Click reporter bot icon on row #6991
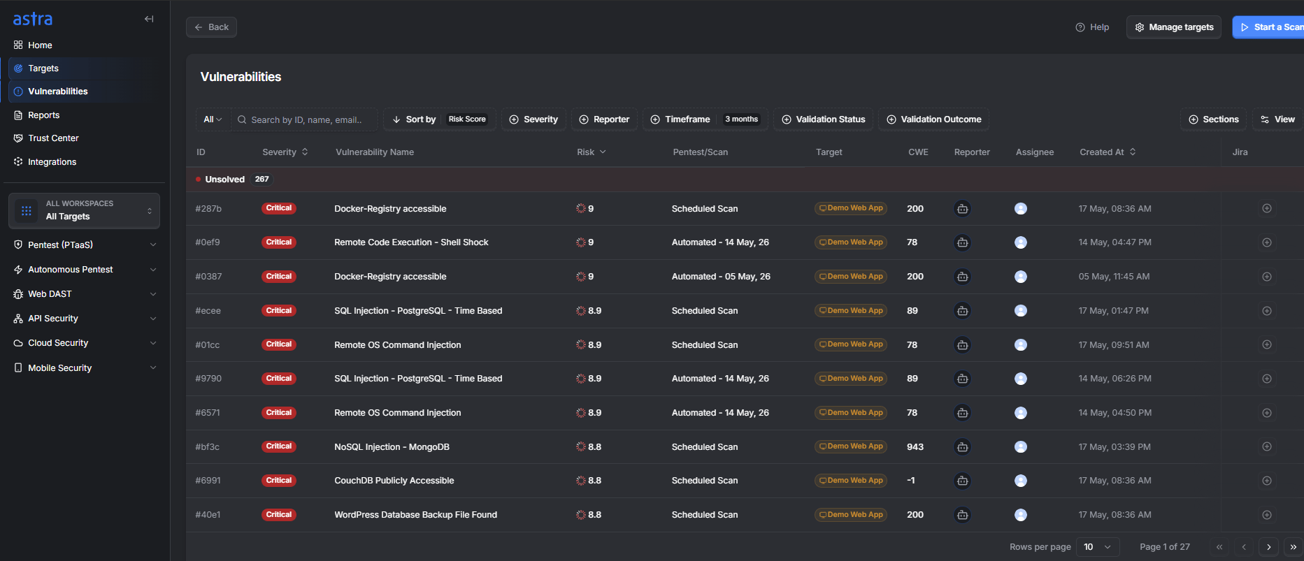The width and height of the screenshot is (1304, 561). [963, 481]
